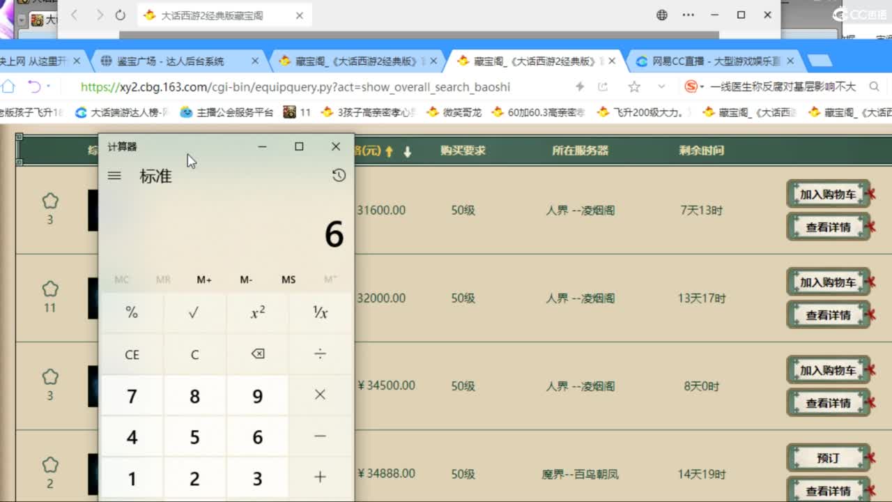View details of the 32000.00 item
Screen dimensions: 892x502
point(828,315)
